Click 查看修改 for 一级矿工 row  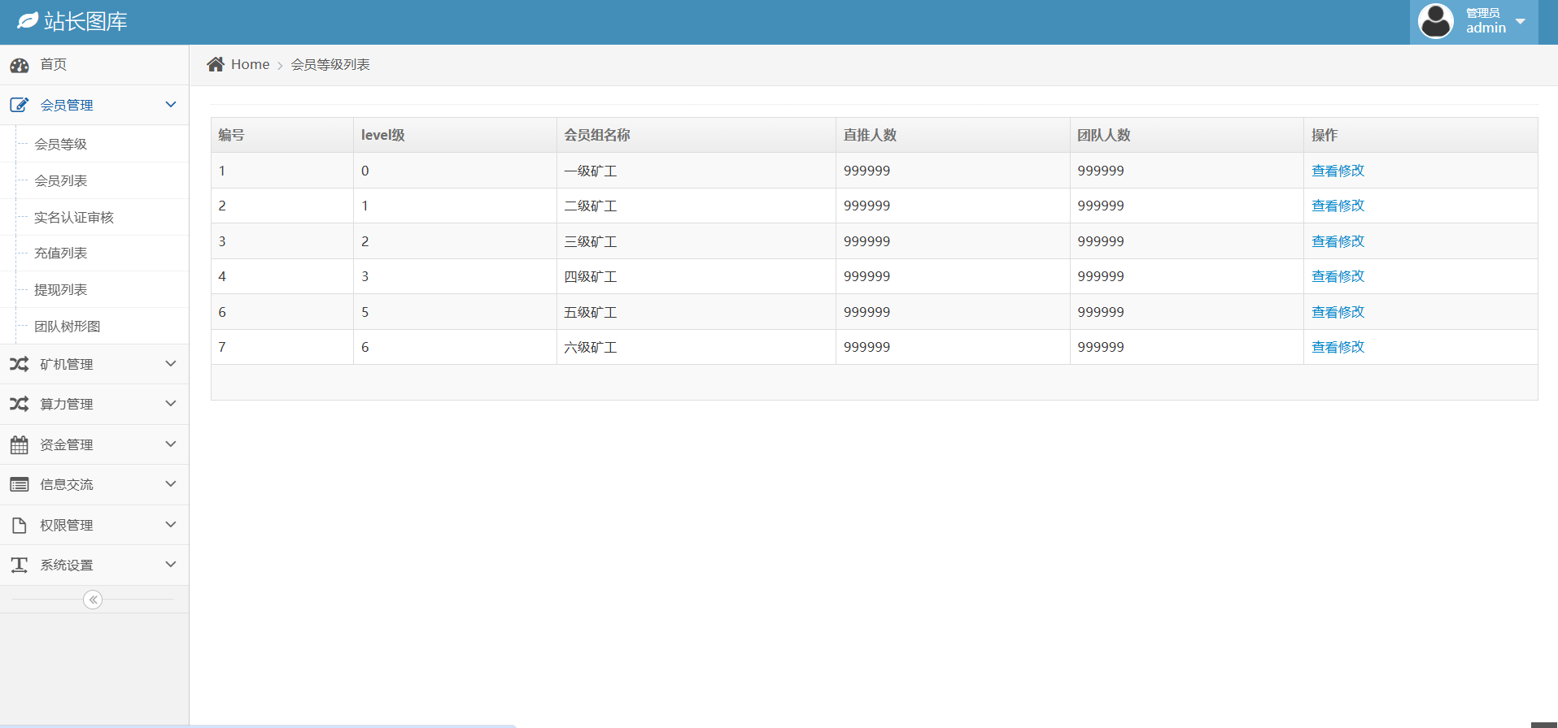1338,171
